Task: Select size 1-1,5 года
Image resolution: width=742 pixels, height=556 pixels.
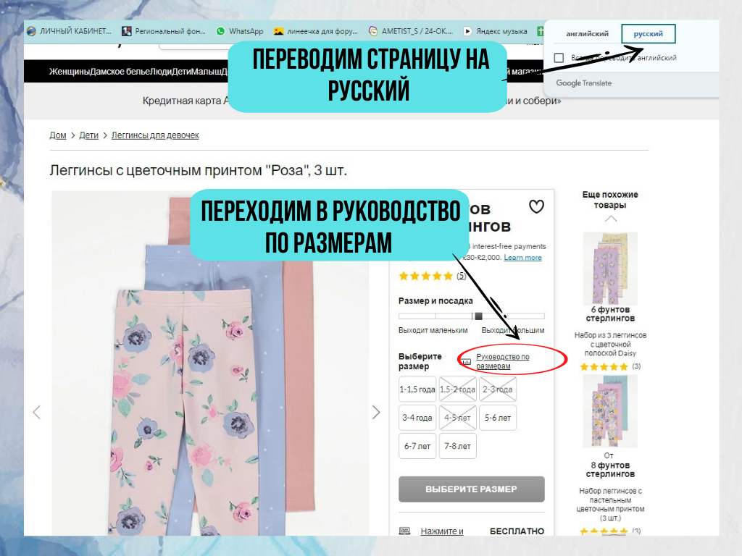Action: pos(417,389)
